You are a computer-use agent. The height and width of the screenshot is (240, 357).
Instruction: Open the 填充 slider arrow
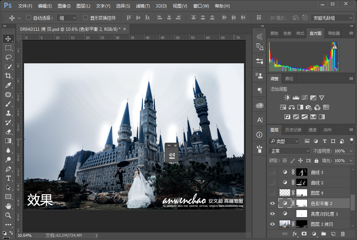[351, 161]
